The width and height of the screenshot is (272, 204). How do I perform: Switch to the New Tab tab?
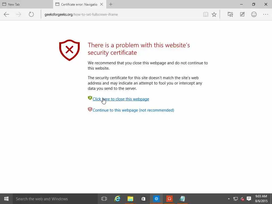tap(26, 4)
